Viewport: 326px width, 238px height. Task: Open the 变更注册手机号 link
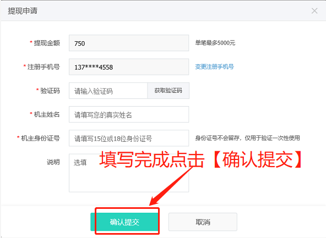(214, 67)
